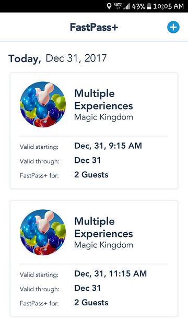Open the second Multiple Experiences title
The height and width of the screenshot is (334, 188).
point(103,228)
